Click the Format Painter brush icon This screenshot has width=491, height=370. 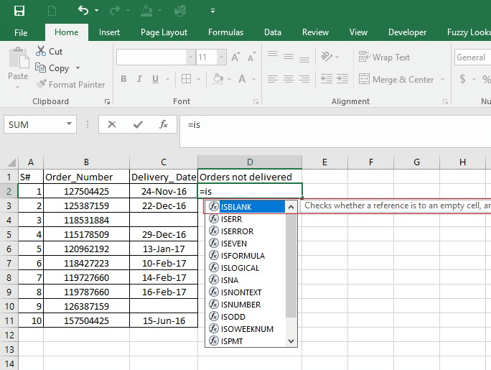pos(41,85)
